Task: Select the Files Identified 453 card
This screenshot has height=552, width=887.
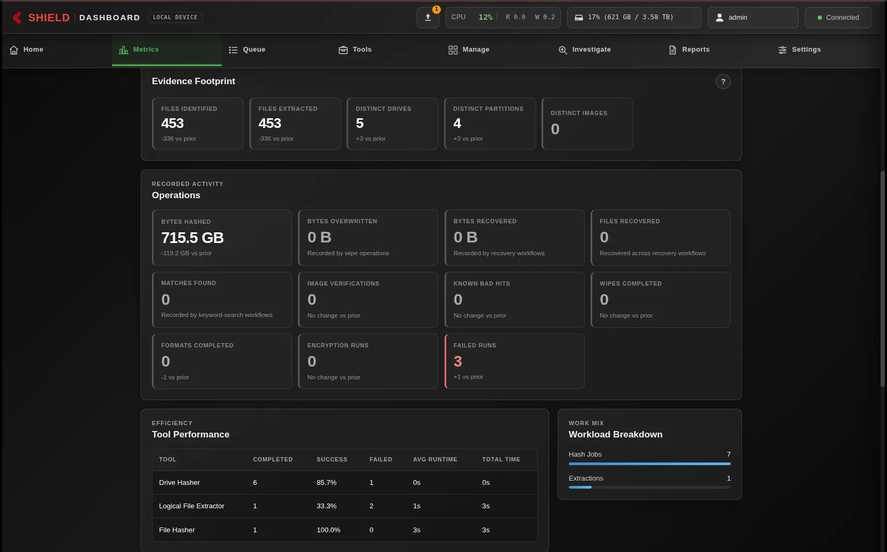Action: pos(198,124)
